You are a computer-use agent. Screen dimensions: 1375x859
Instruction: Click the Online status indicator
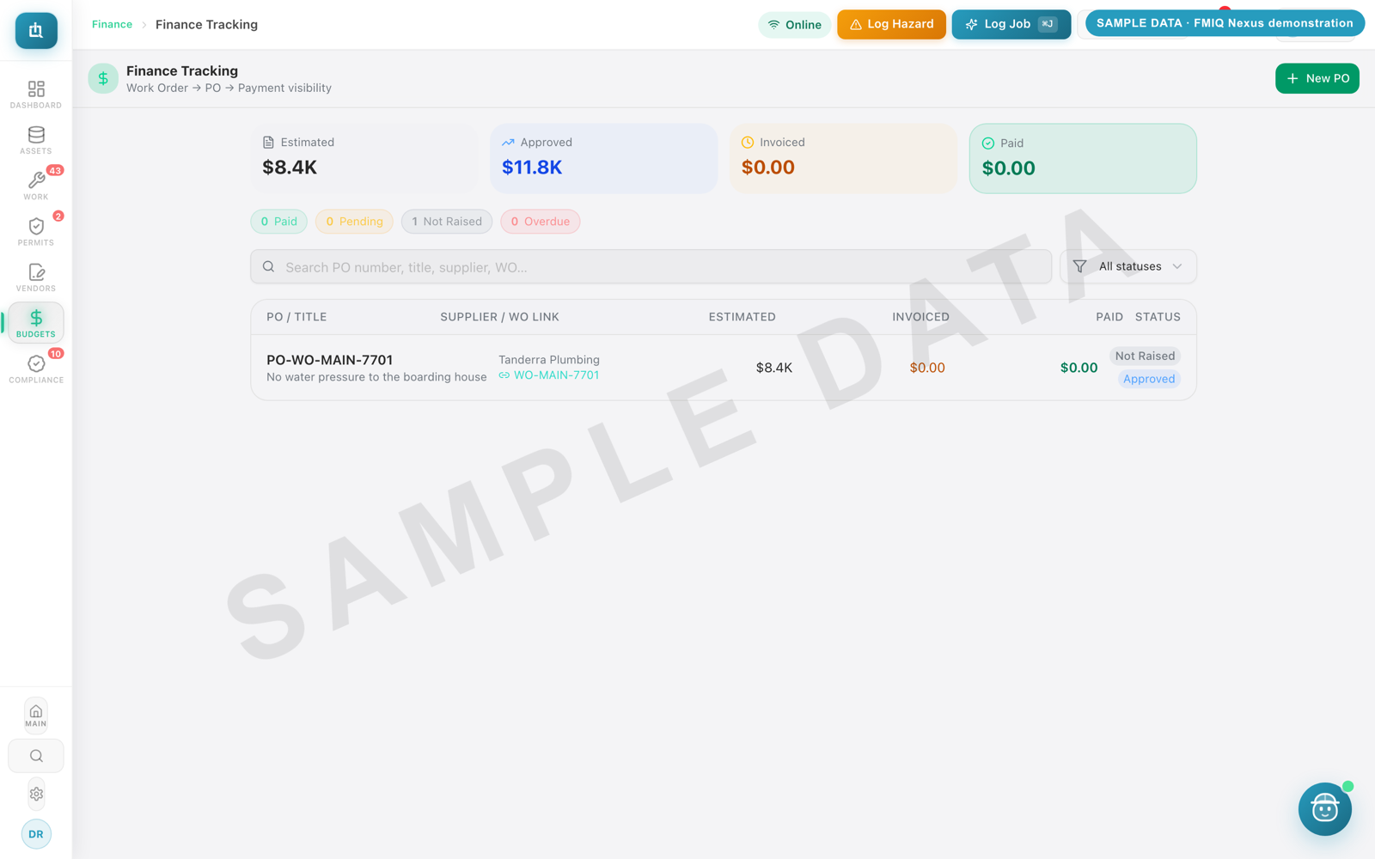(795, 25)
